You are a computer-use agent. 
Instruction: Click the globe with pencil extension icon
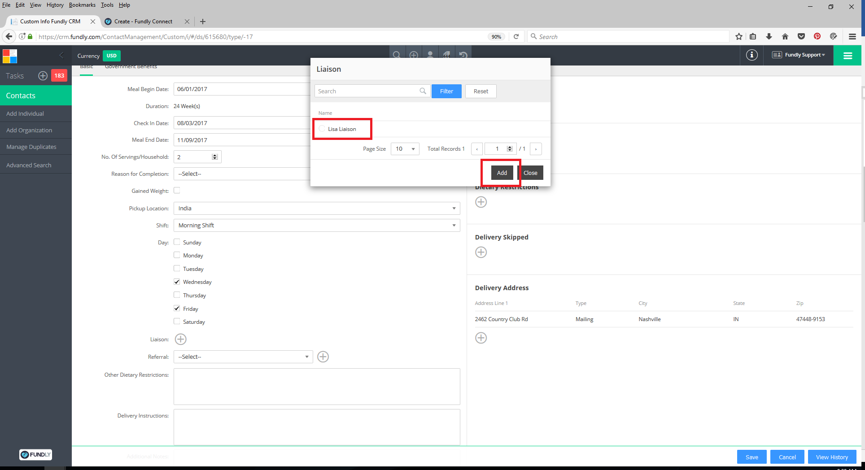[x=834, y=37]
